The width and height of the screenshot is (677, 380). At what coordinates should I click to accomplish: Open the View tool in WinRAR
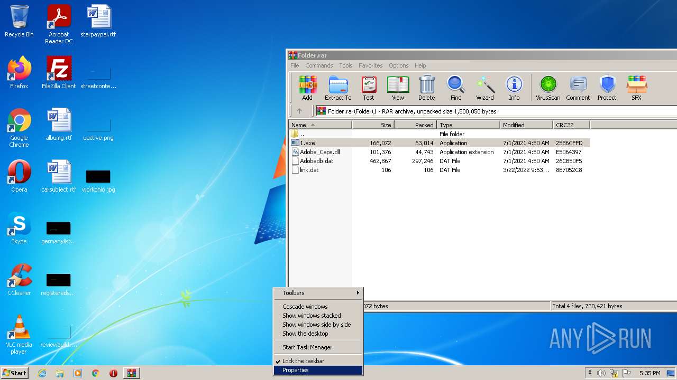[398, 88]
